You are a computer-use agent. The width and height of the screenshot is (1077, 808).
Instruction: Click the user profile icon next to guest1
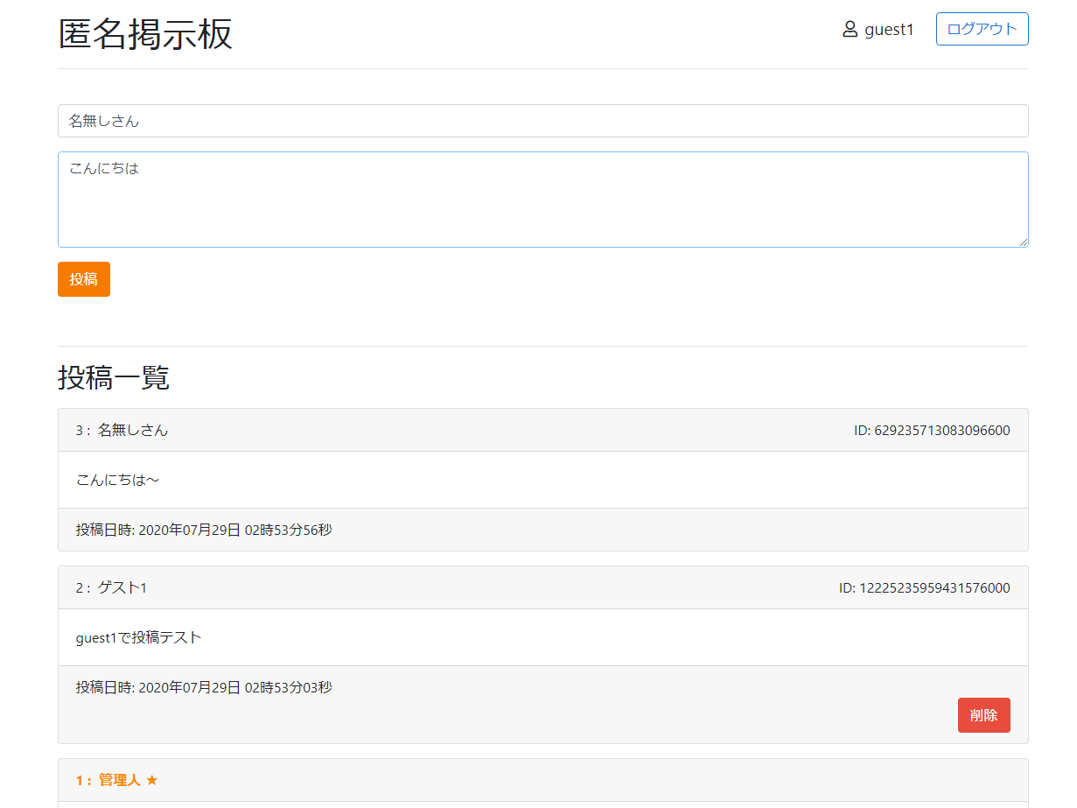(x=850, y=29)
